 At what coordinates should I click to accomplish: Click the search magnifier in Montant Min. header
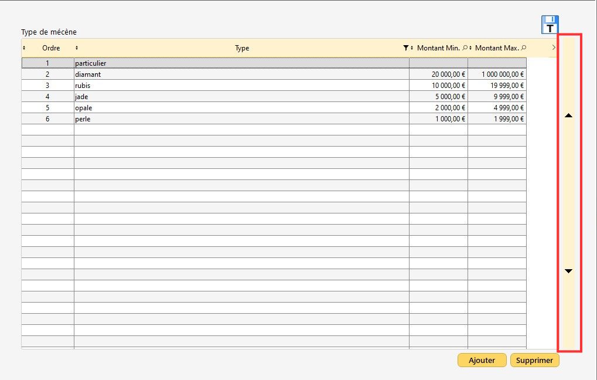pos(465,48)
